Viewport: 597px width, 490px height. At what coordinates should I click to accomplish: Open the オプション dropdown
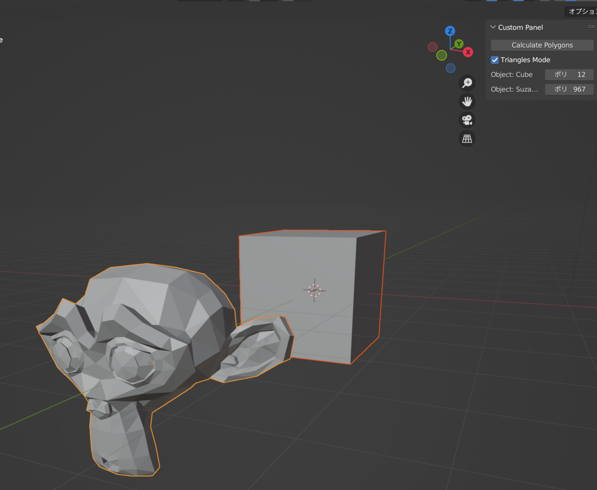[581, 11]
